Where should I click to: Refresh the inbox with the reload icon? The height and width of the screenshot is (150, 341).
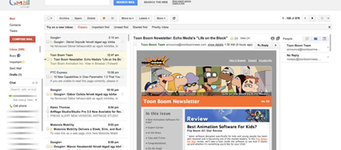[x=174, y=18]
